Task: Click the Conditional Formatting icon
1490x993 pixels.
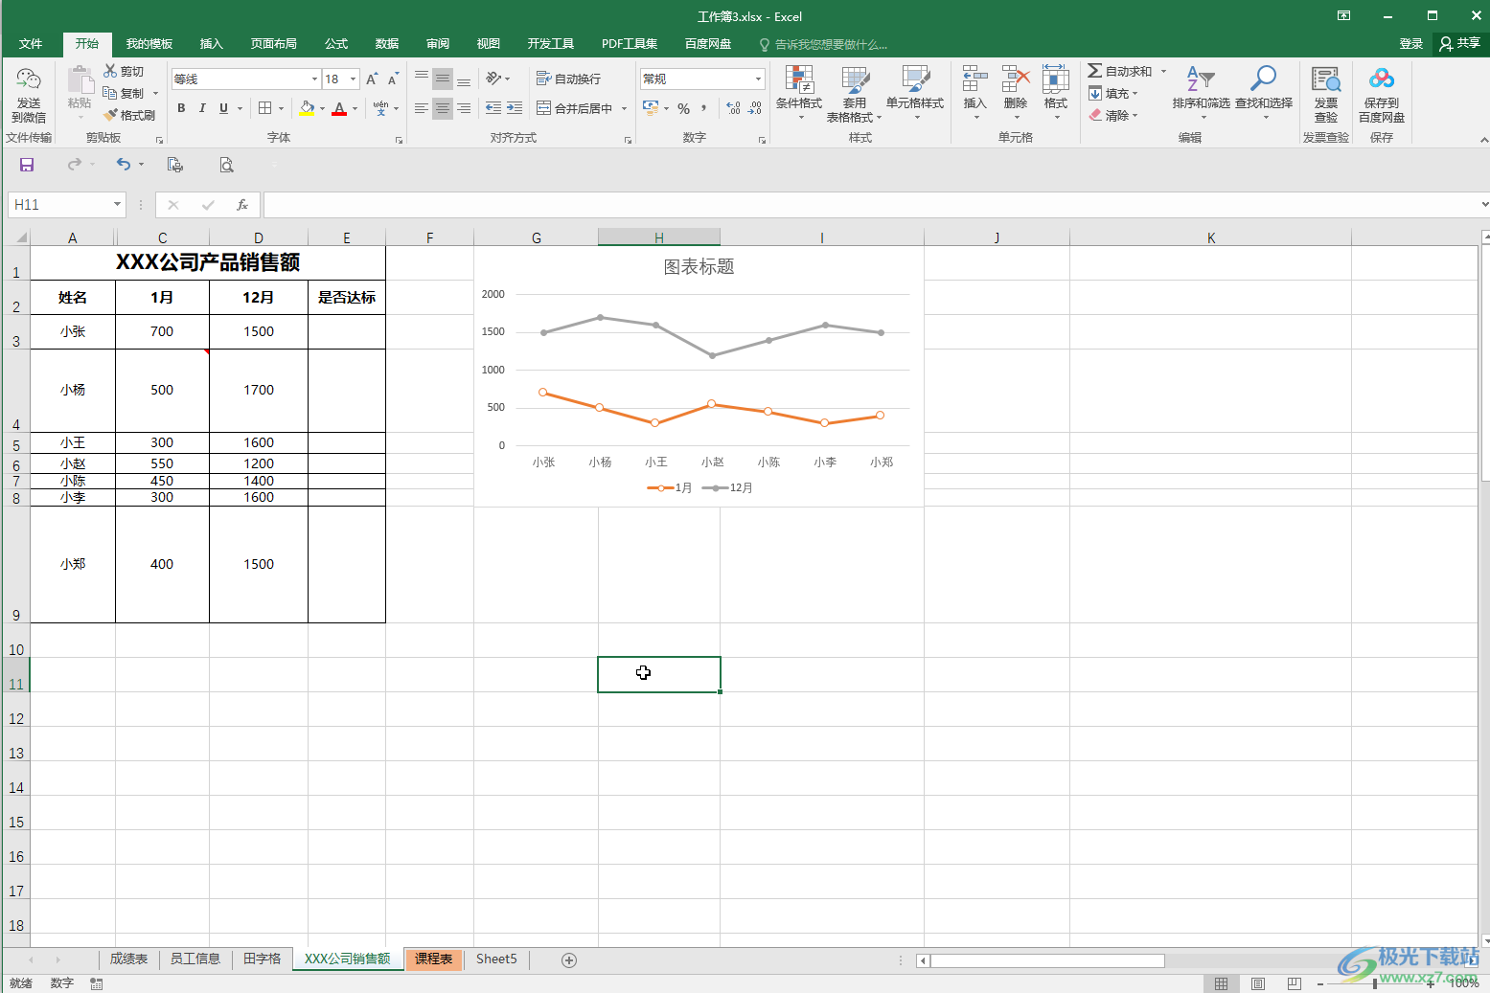Action: click(798, 82)
